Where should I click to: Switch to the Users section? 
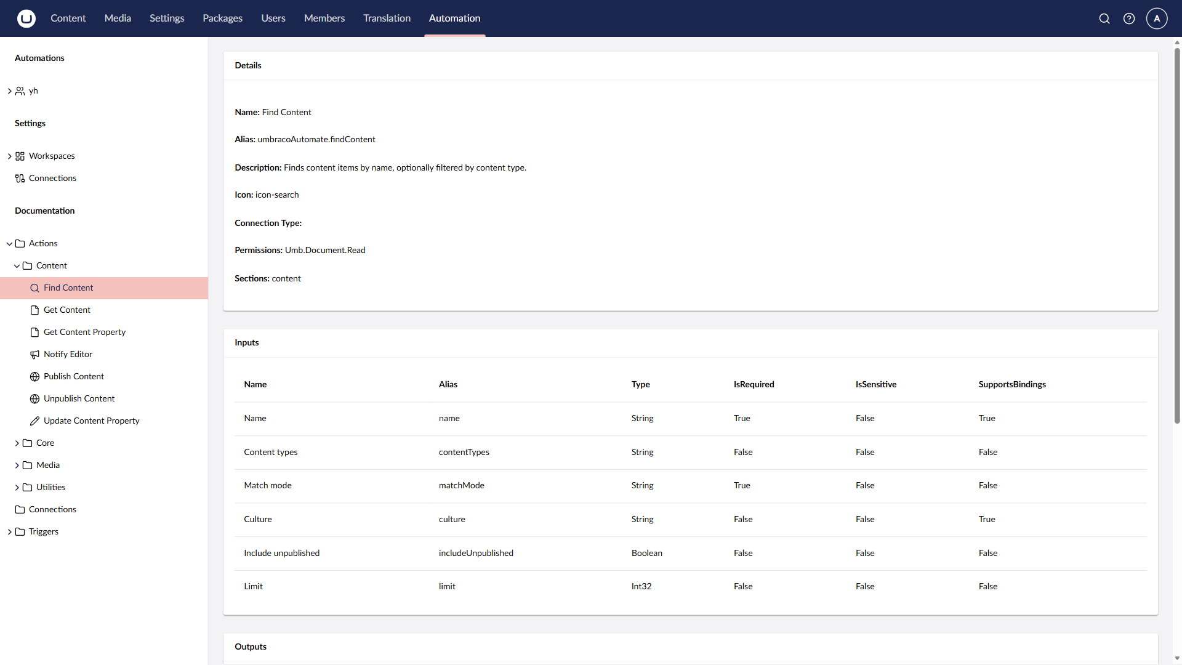[x=273, y=18]
